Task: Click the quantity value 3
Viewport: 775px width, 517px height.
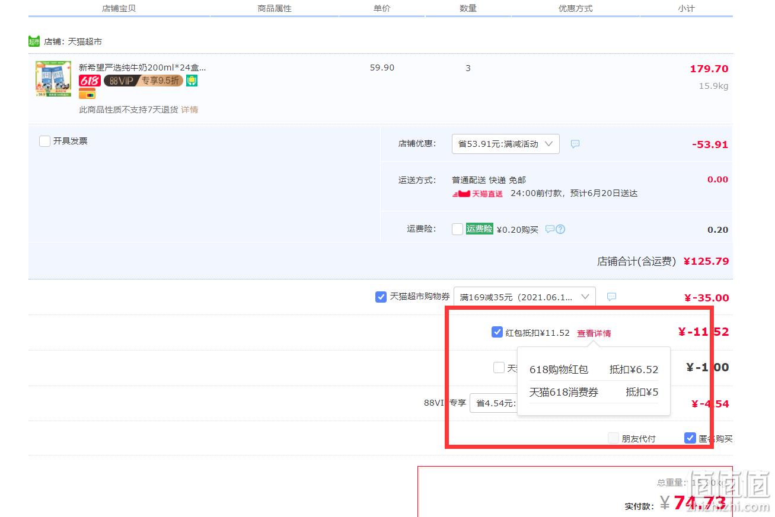Action: tap(468, 68)
